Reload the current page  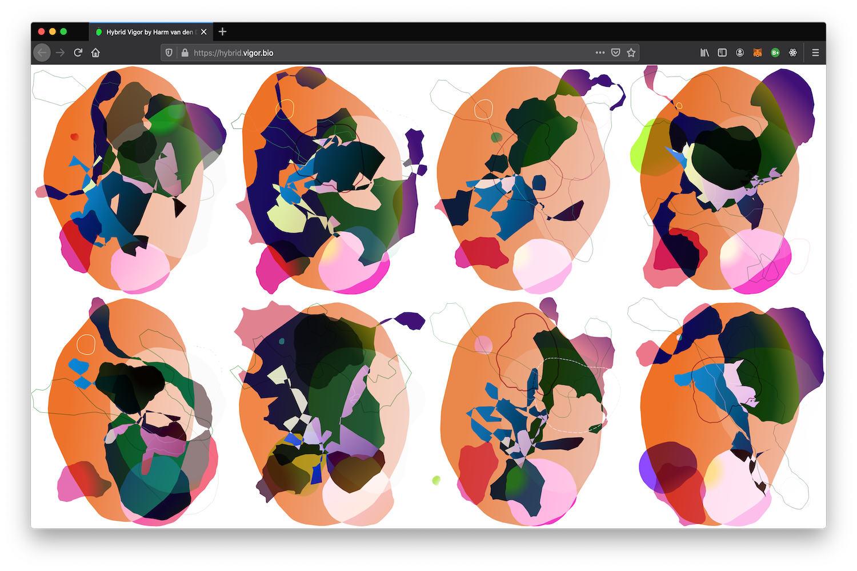(78, 53)
